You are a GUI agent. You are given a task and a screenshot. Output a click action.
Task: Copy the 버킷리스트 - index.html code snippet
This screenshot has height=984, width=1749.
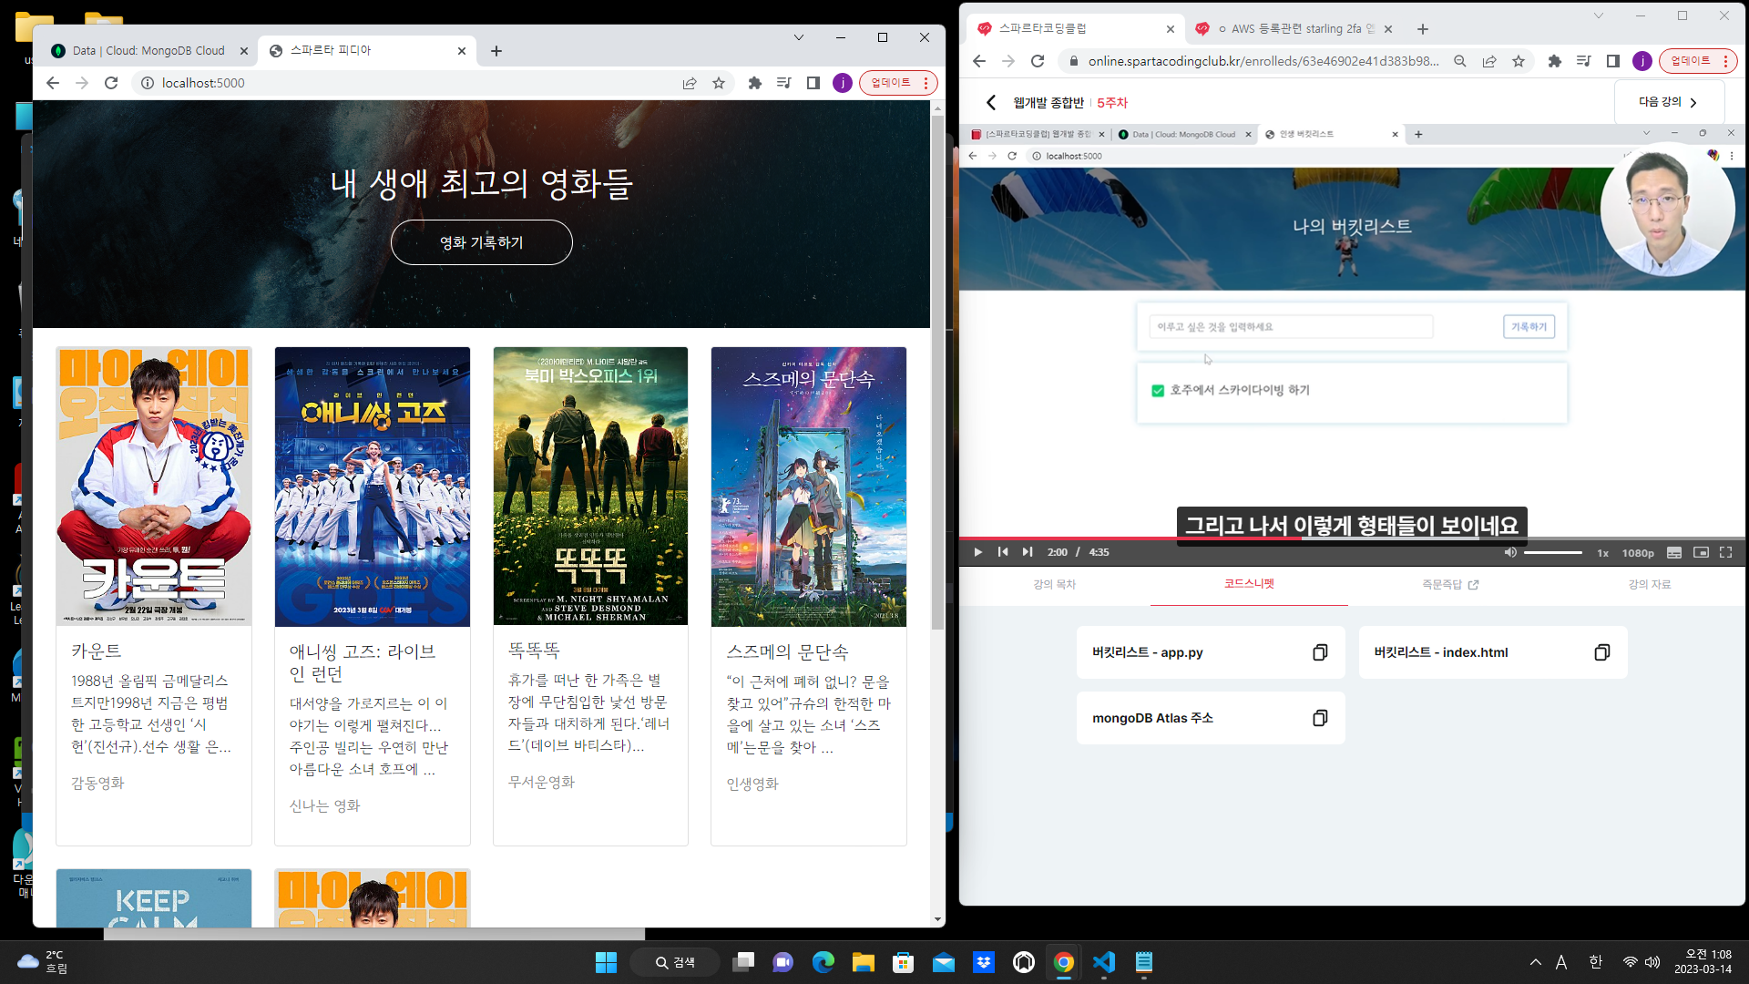pos(1601,652)
